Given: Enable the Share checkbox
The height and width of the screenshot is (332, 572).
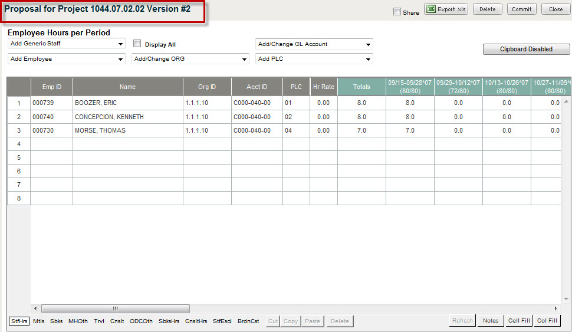Looking at the screenshot, I should pos(397,12).
